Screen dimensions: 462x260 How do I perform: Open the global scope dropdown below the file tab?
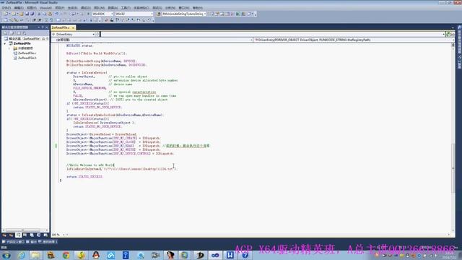[152, 40]
